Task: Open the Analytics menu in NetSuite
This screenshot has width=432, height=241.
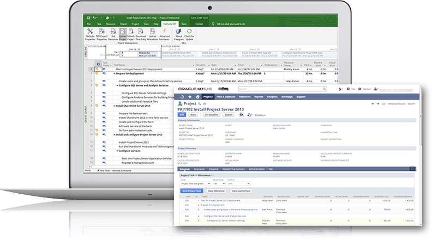Action: 272,97
